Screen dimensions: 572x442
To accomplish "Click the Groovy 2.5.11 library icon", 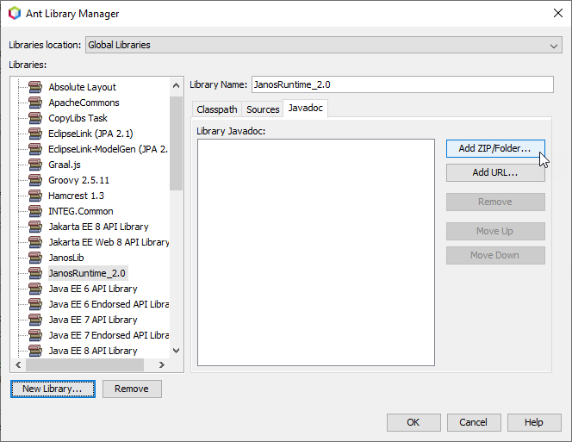I will 35,180.
